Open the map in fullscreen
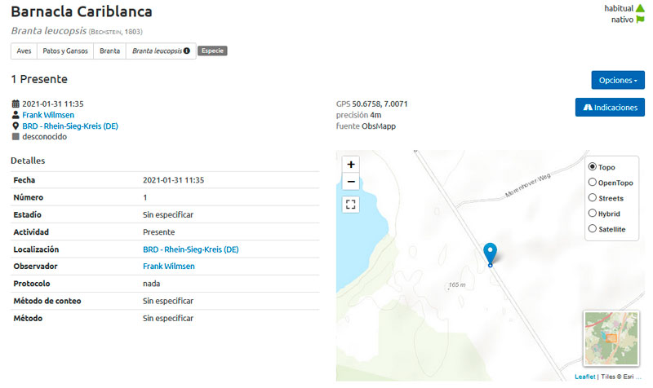Viewport: 653px width, 388px height. coord(351,204)
